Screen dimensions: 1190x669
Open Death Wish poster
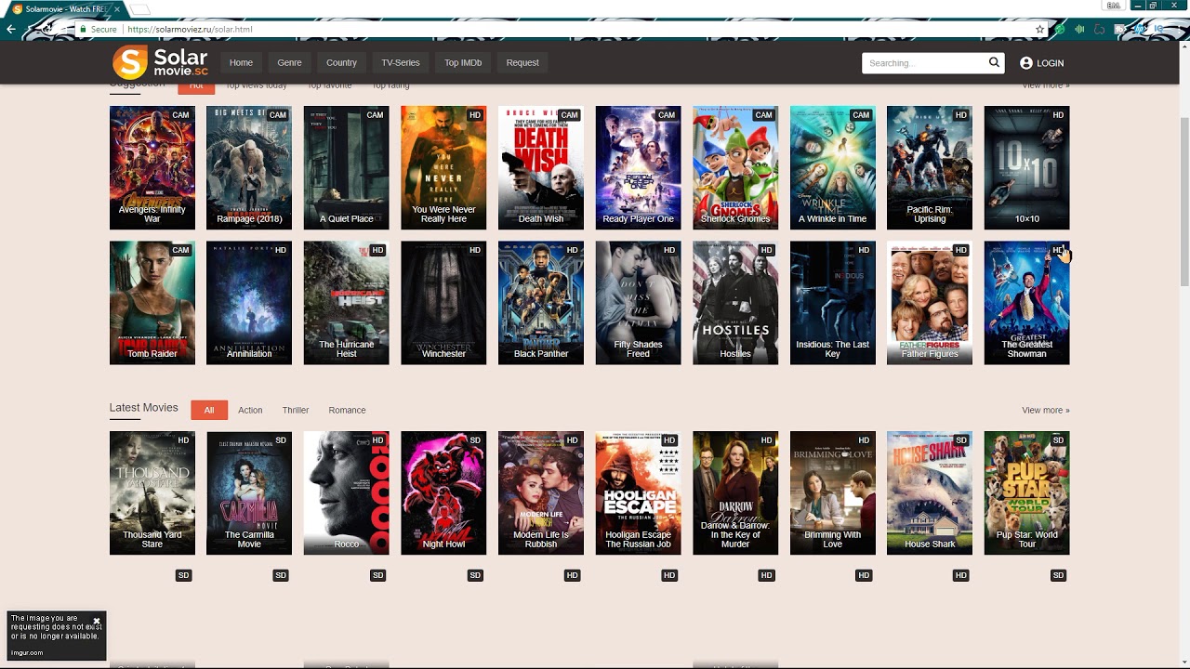541,167
